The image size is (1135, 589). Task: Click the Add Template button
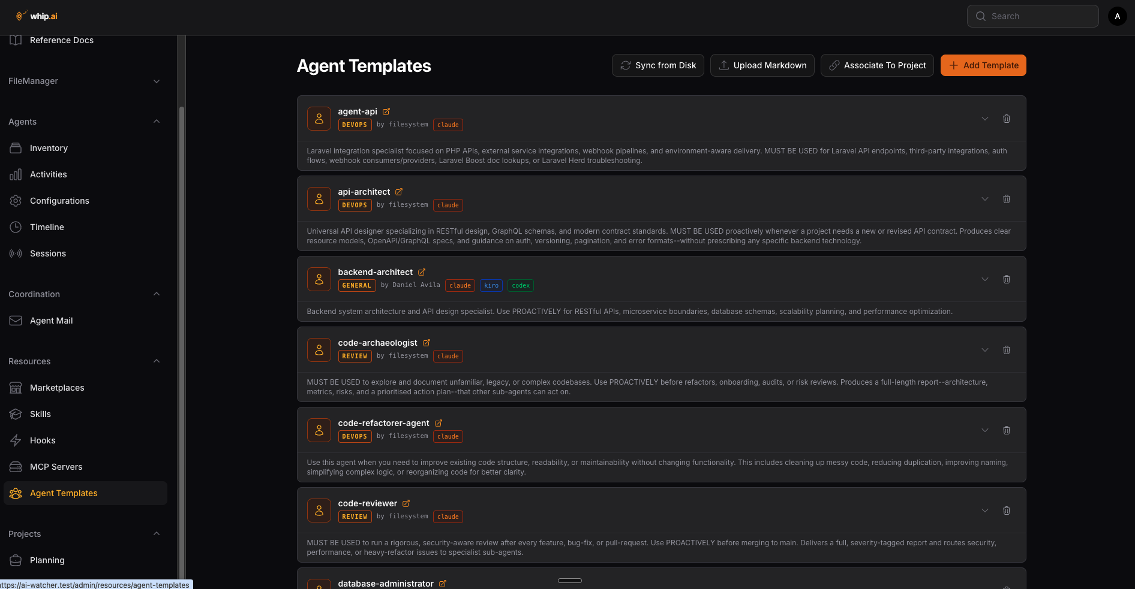point(983,65)
